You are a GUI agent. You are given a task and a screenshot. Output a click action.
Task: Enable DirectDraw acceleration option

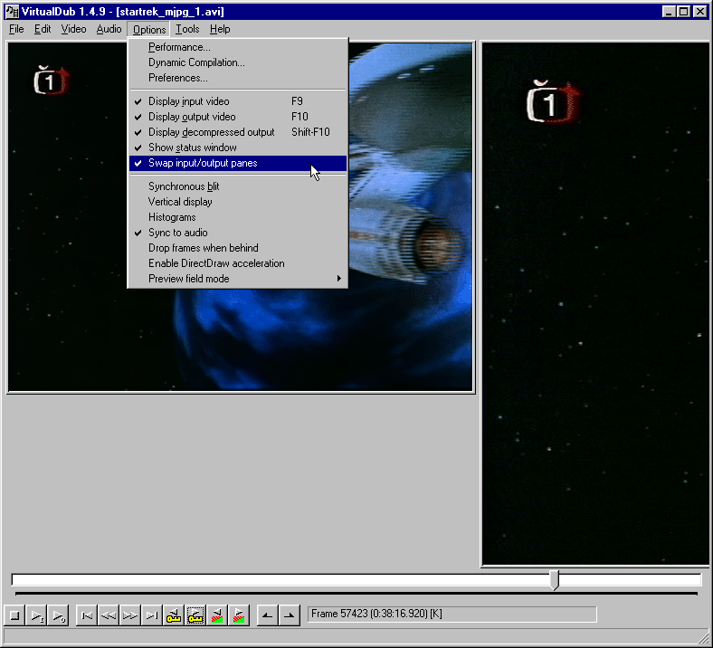238,263
